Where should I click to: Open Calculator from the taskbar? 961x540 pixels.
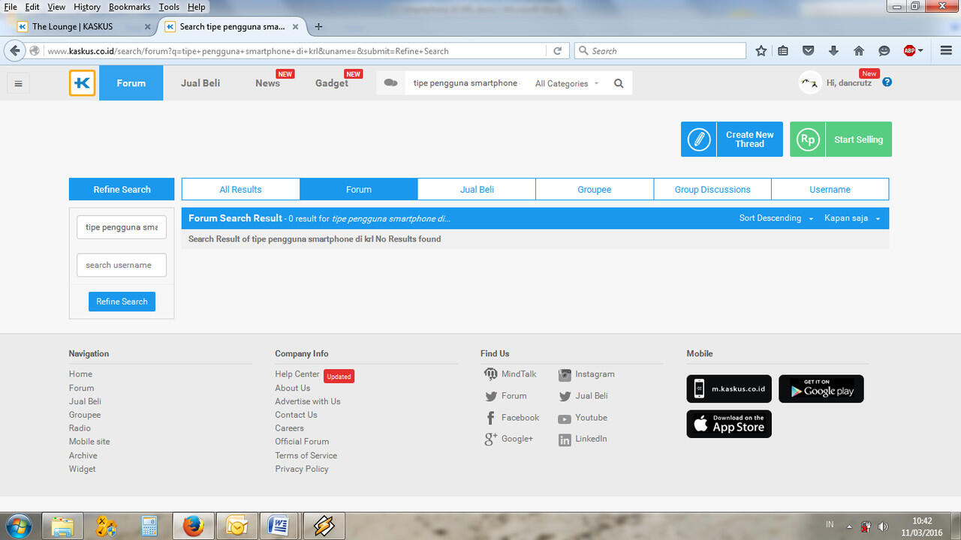tap(149, 526)
